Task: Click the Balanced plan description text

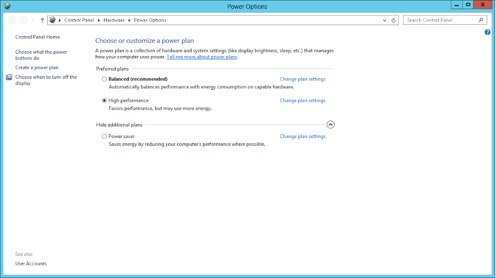Action: coord(202,87)
